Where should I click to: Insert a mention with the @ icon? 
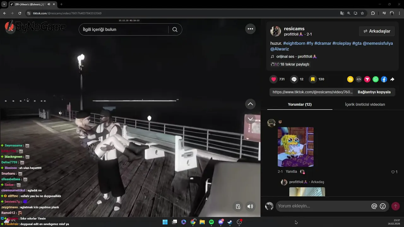374,206
